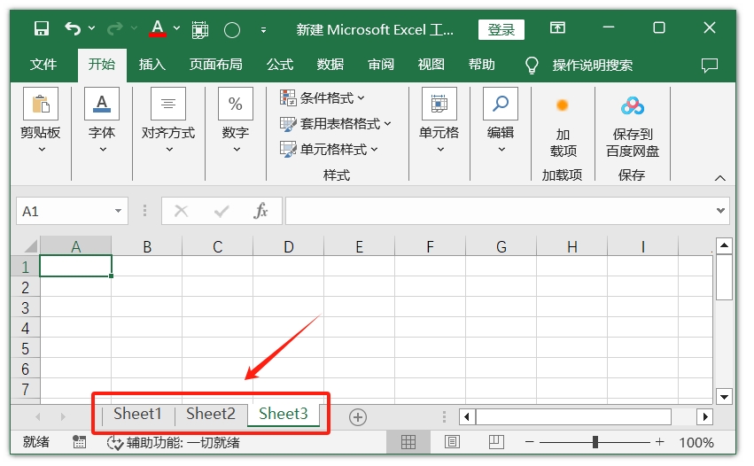The width and height of the screenshot is (754, 466).
Task: Open the 文件 menu
Action: (43, 65)
